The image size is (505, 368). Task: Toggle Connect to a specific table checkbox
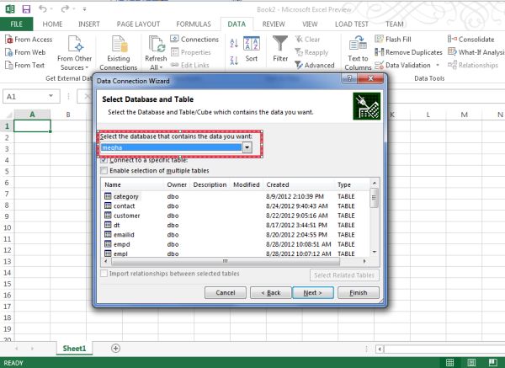[x=104, y=160]
